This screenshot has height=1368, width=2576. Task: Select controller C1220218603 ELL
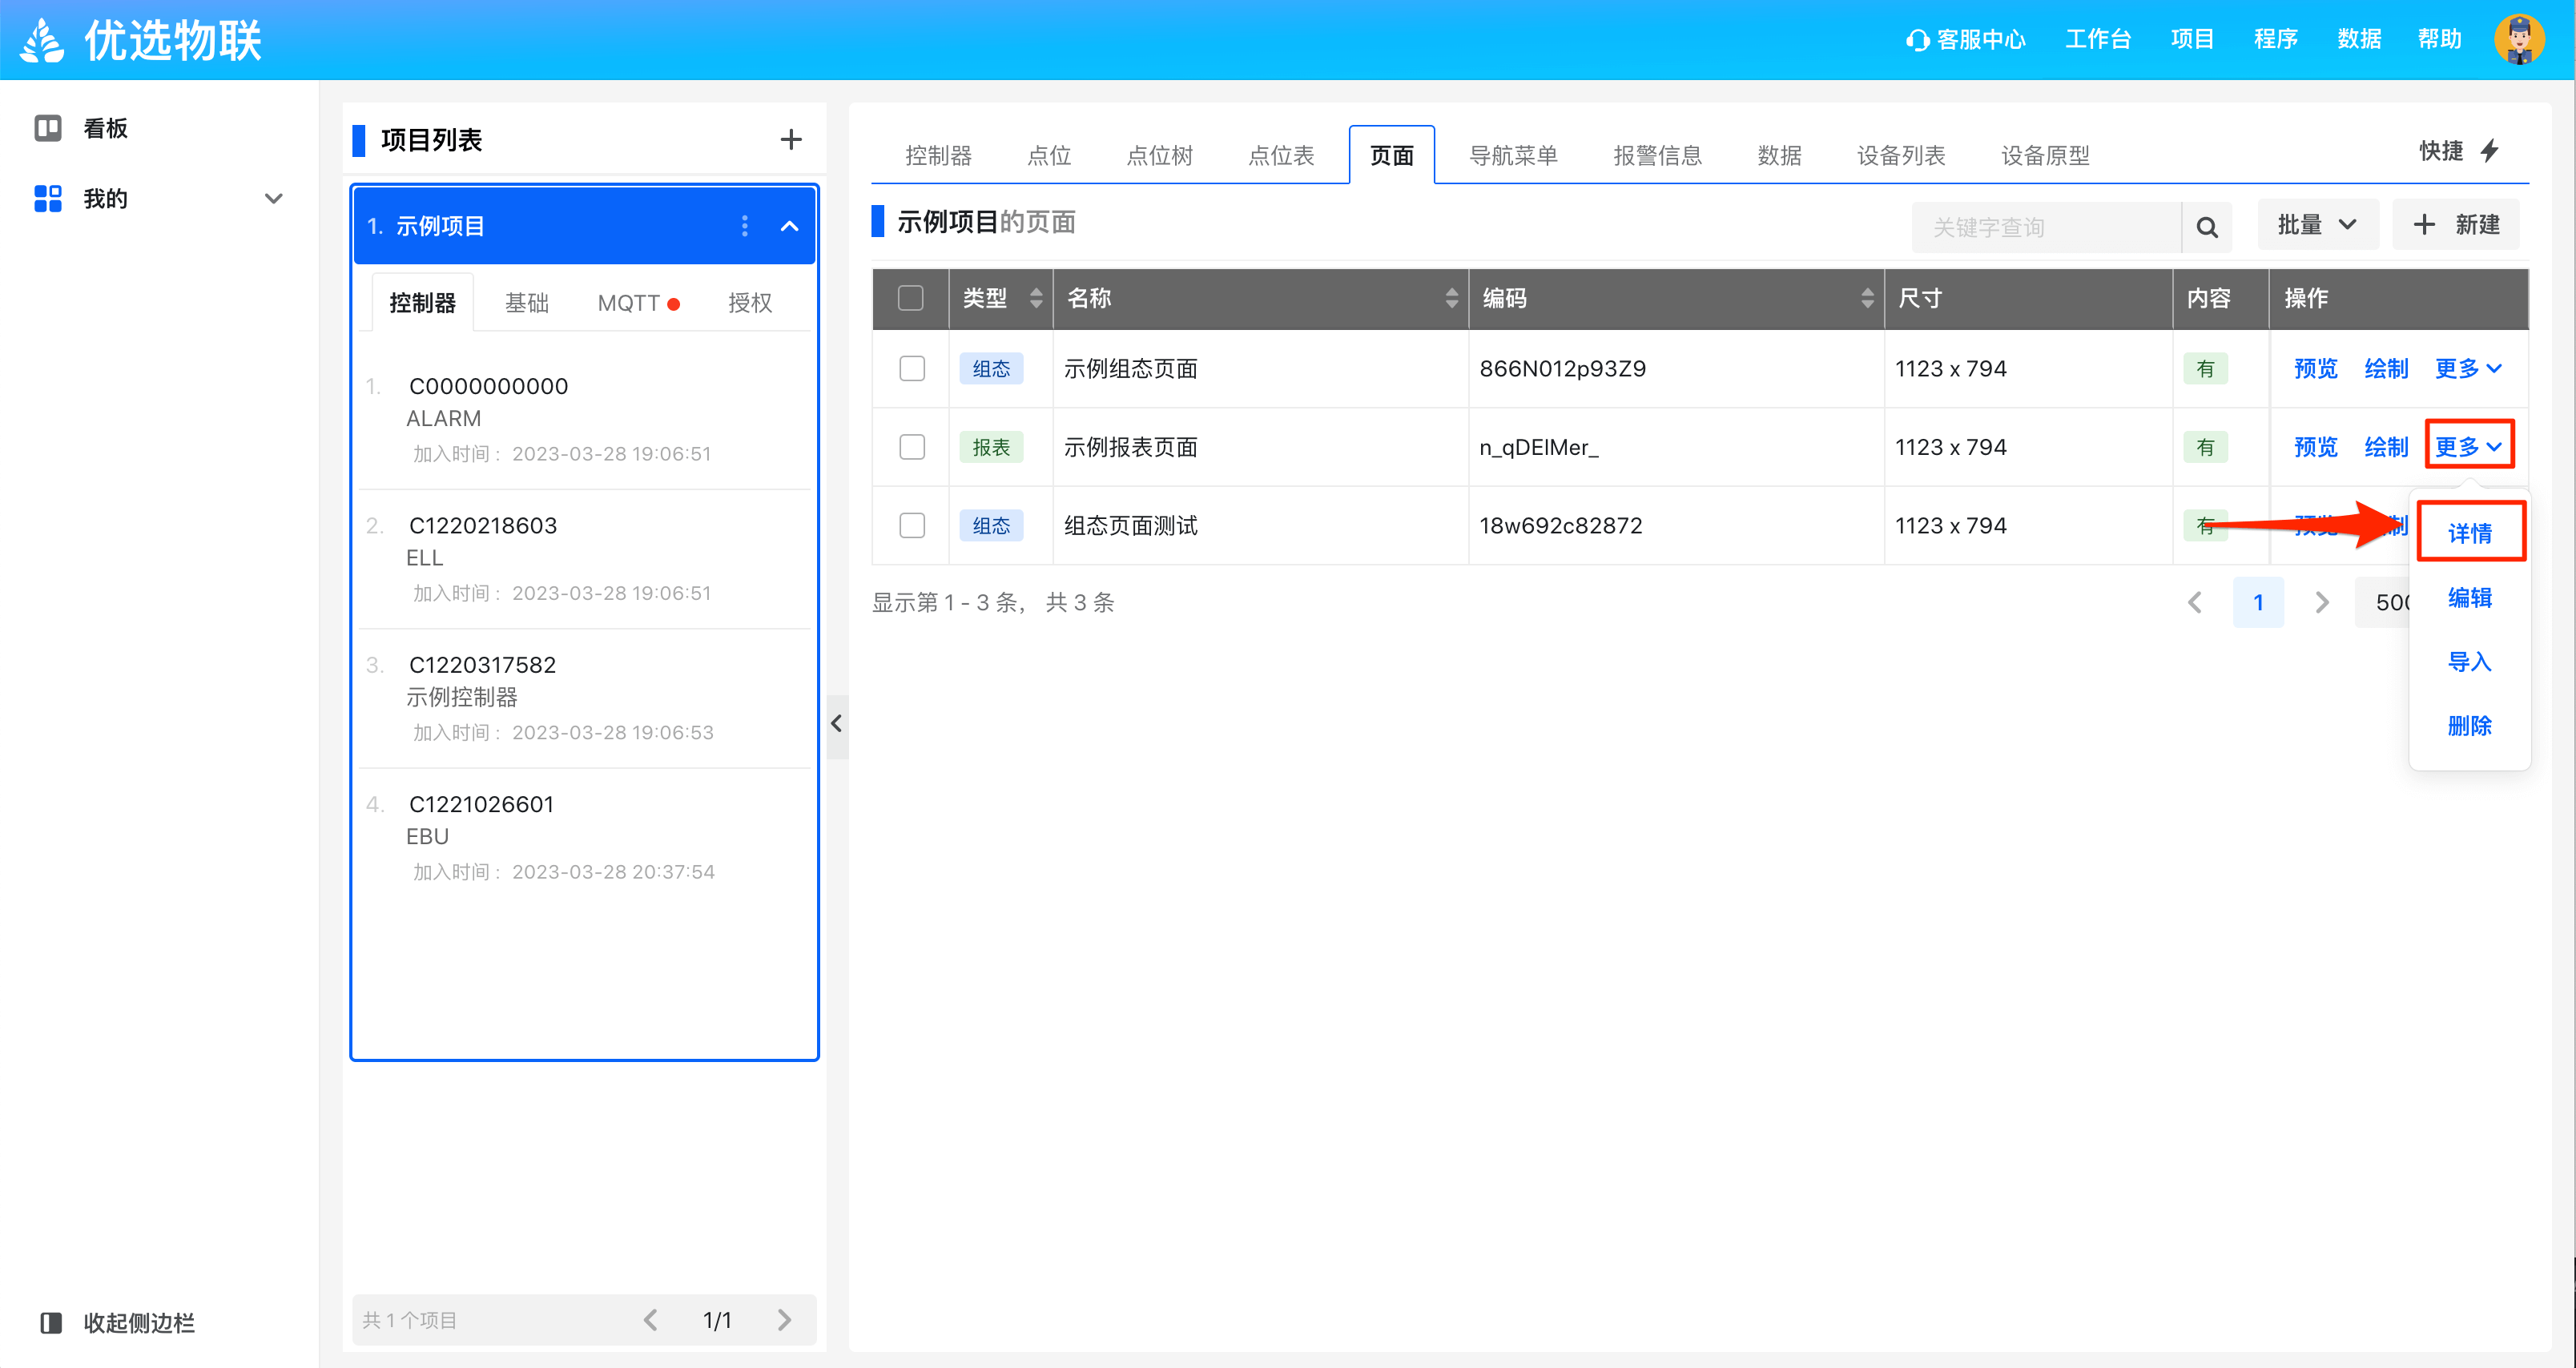585,558
